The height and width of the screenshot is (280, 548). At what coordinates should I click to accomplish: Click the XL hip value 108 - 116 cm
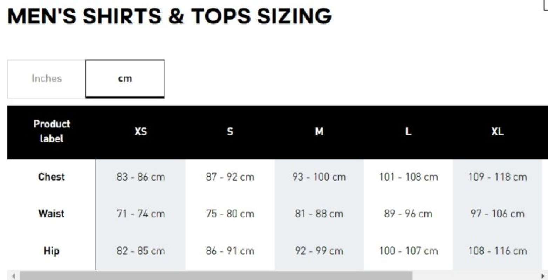click(x=497, y=251)
